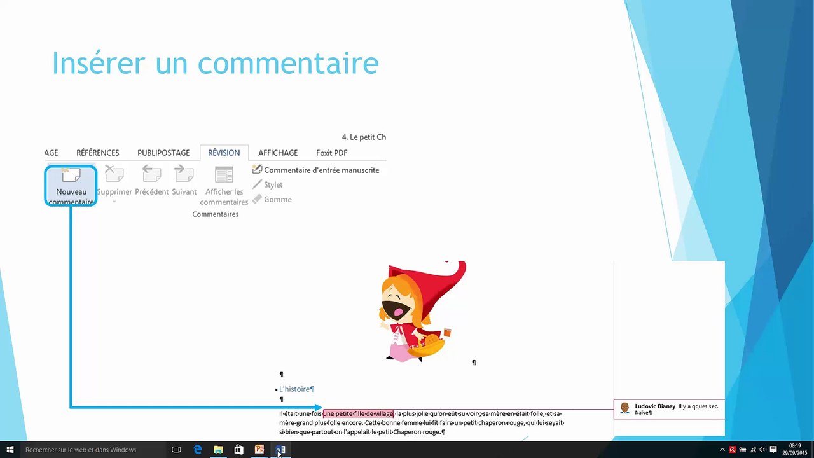Open Task View on the taskbar
This screenshot has height=458, width=814.
(177, 450)
